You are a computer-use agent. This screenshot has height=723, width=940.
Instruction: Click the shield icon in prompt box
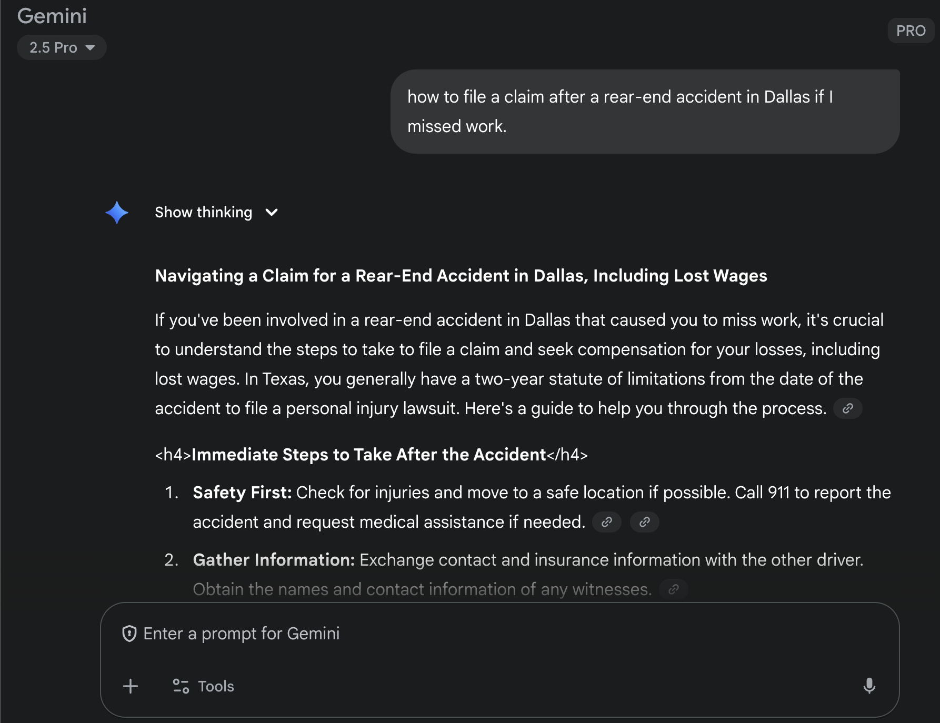pyautogui.click(x=129, y=634)
